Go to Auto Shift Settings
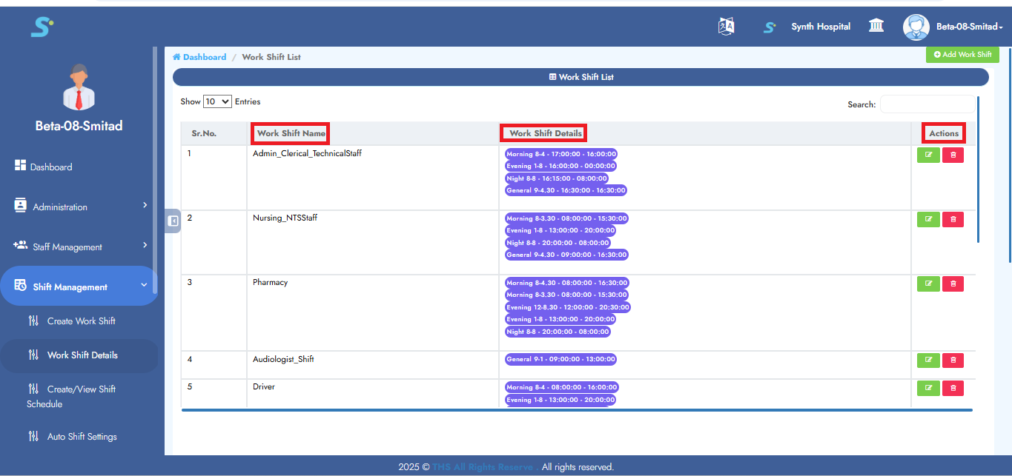 coord(82,437)
